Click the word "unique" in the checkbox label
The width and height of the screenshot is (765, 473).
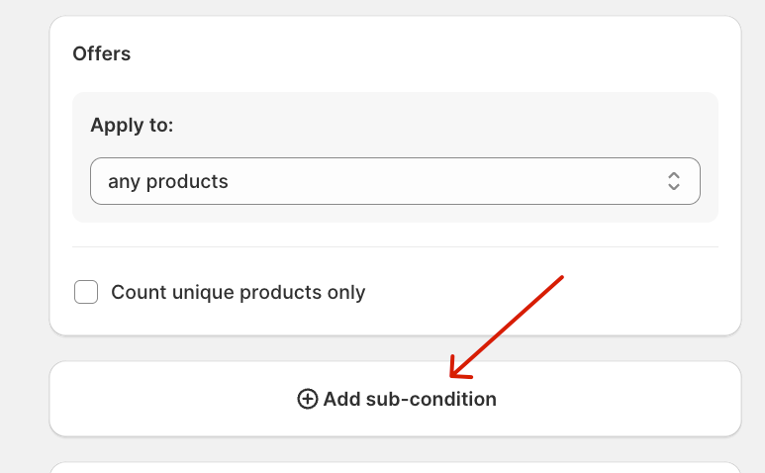point(203,293)
